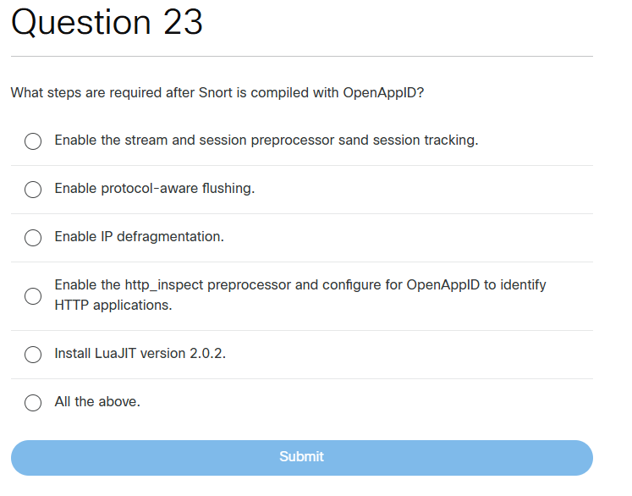
Task: Click the 'Enable IP defragmentation.' answer text
Action: pos(139,237)
